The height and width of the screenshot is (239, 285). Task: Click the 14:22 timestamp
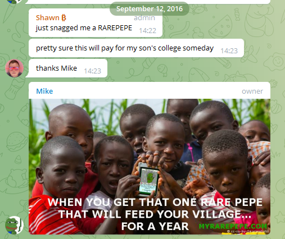[147, 31]
